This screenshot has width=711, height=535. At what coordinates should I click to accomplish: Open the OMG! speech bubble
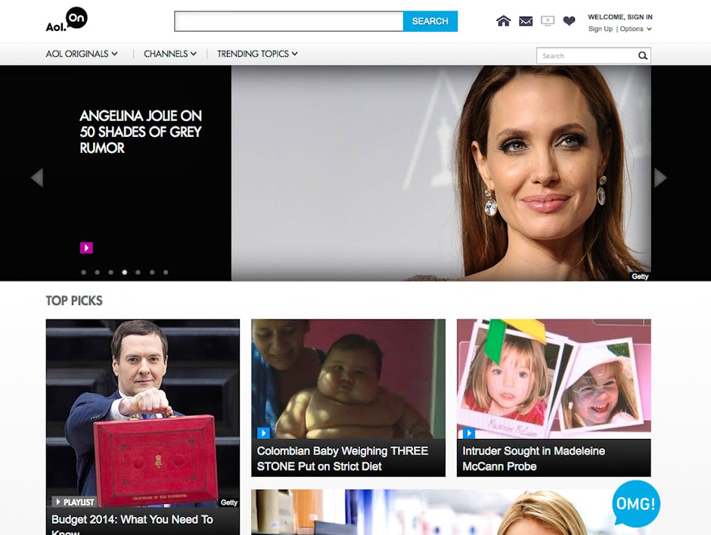(635, 504)
